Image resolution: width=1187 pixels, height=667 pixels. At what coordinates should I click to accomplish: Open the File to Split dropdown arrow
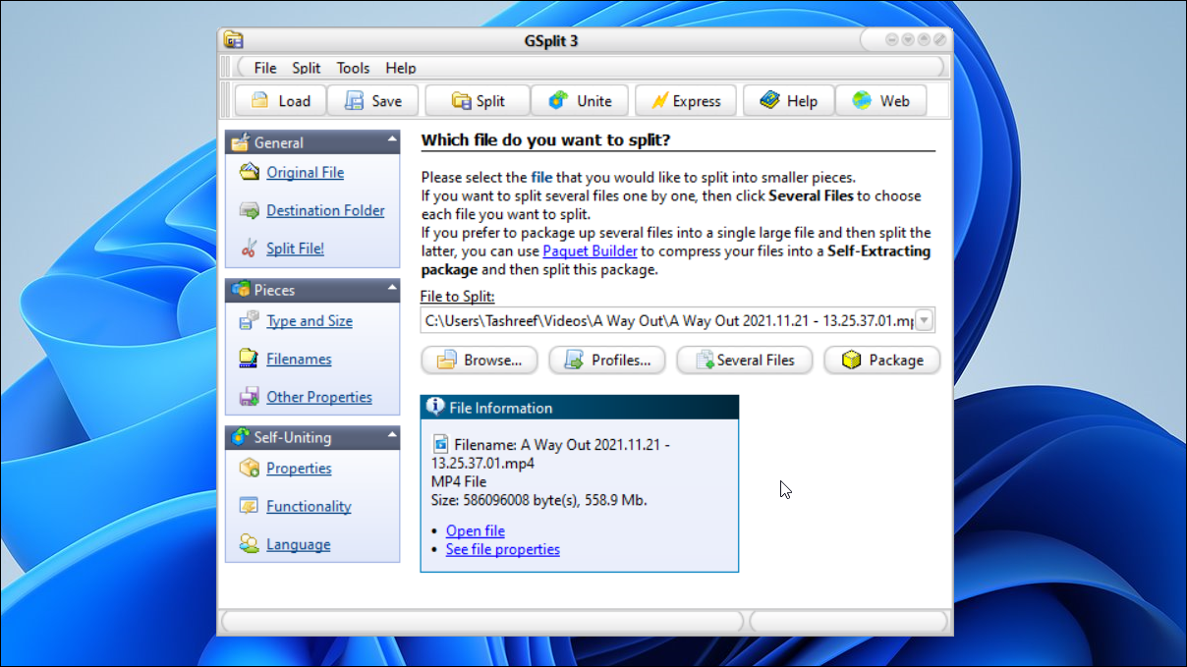924,320
